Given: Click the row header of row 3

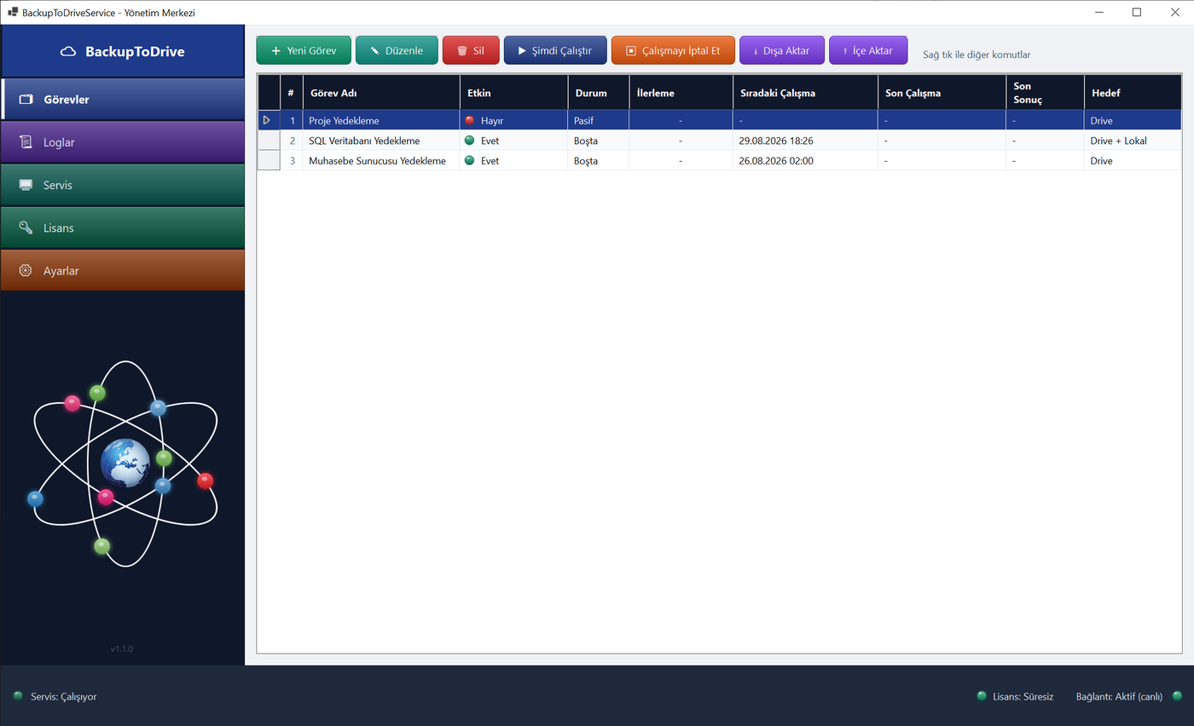Looking at the screenshot, I should 269,160.
